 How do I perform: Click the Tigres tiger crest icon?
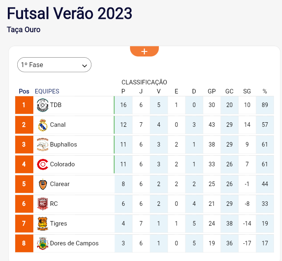click(42, 224)
